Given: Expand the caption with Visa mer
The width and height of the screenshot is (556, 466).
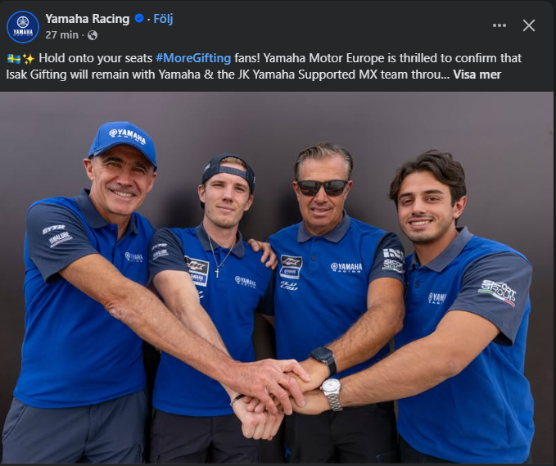Looking at the screenshot, I should pyautogui.click(x=477, y=75).
